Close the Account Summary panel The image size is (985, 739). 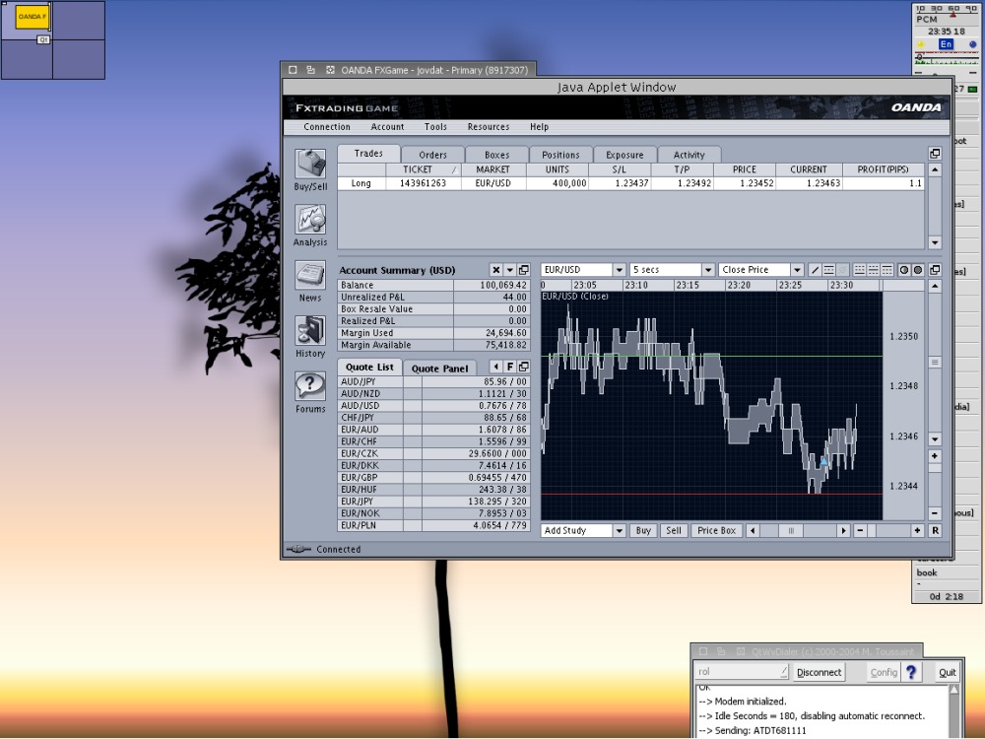point(495,270)
